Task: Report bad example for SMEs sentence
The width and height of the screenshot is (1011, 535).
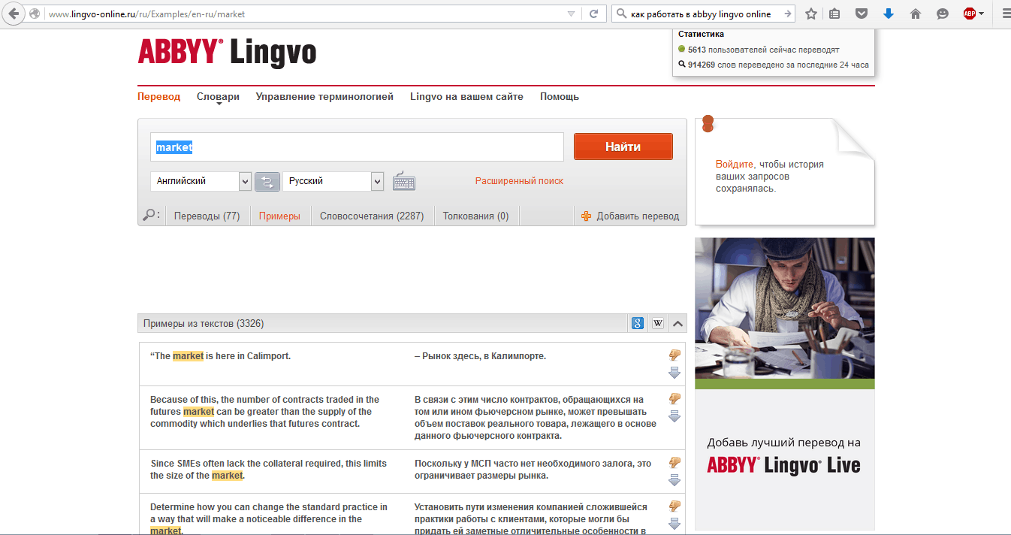Action: [x=674, y=463]
